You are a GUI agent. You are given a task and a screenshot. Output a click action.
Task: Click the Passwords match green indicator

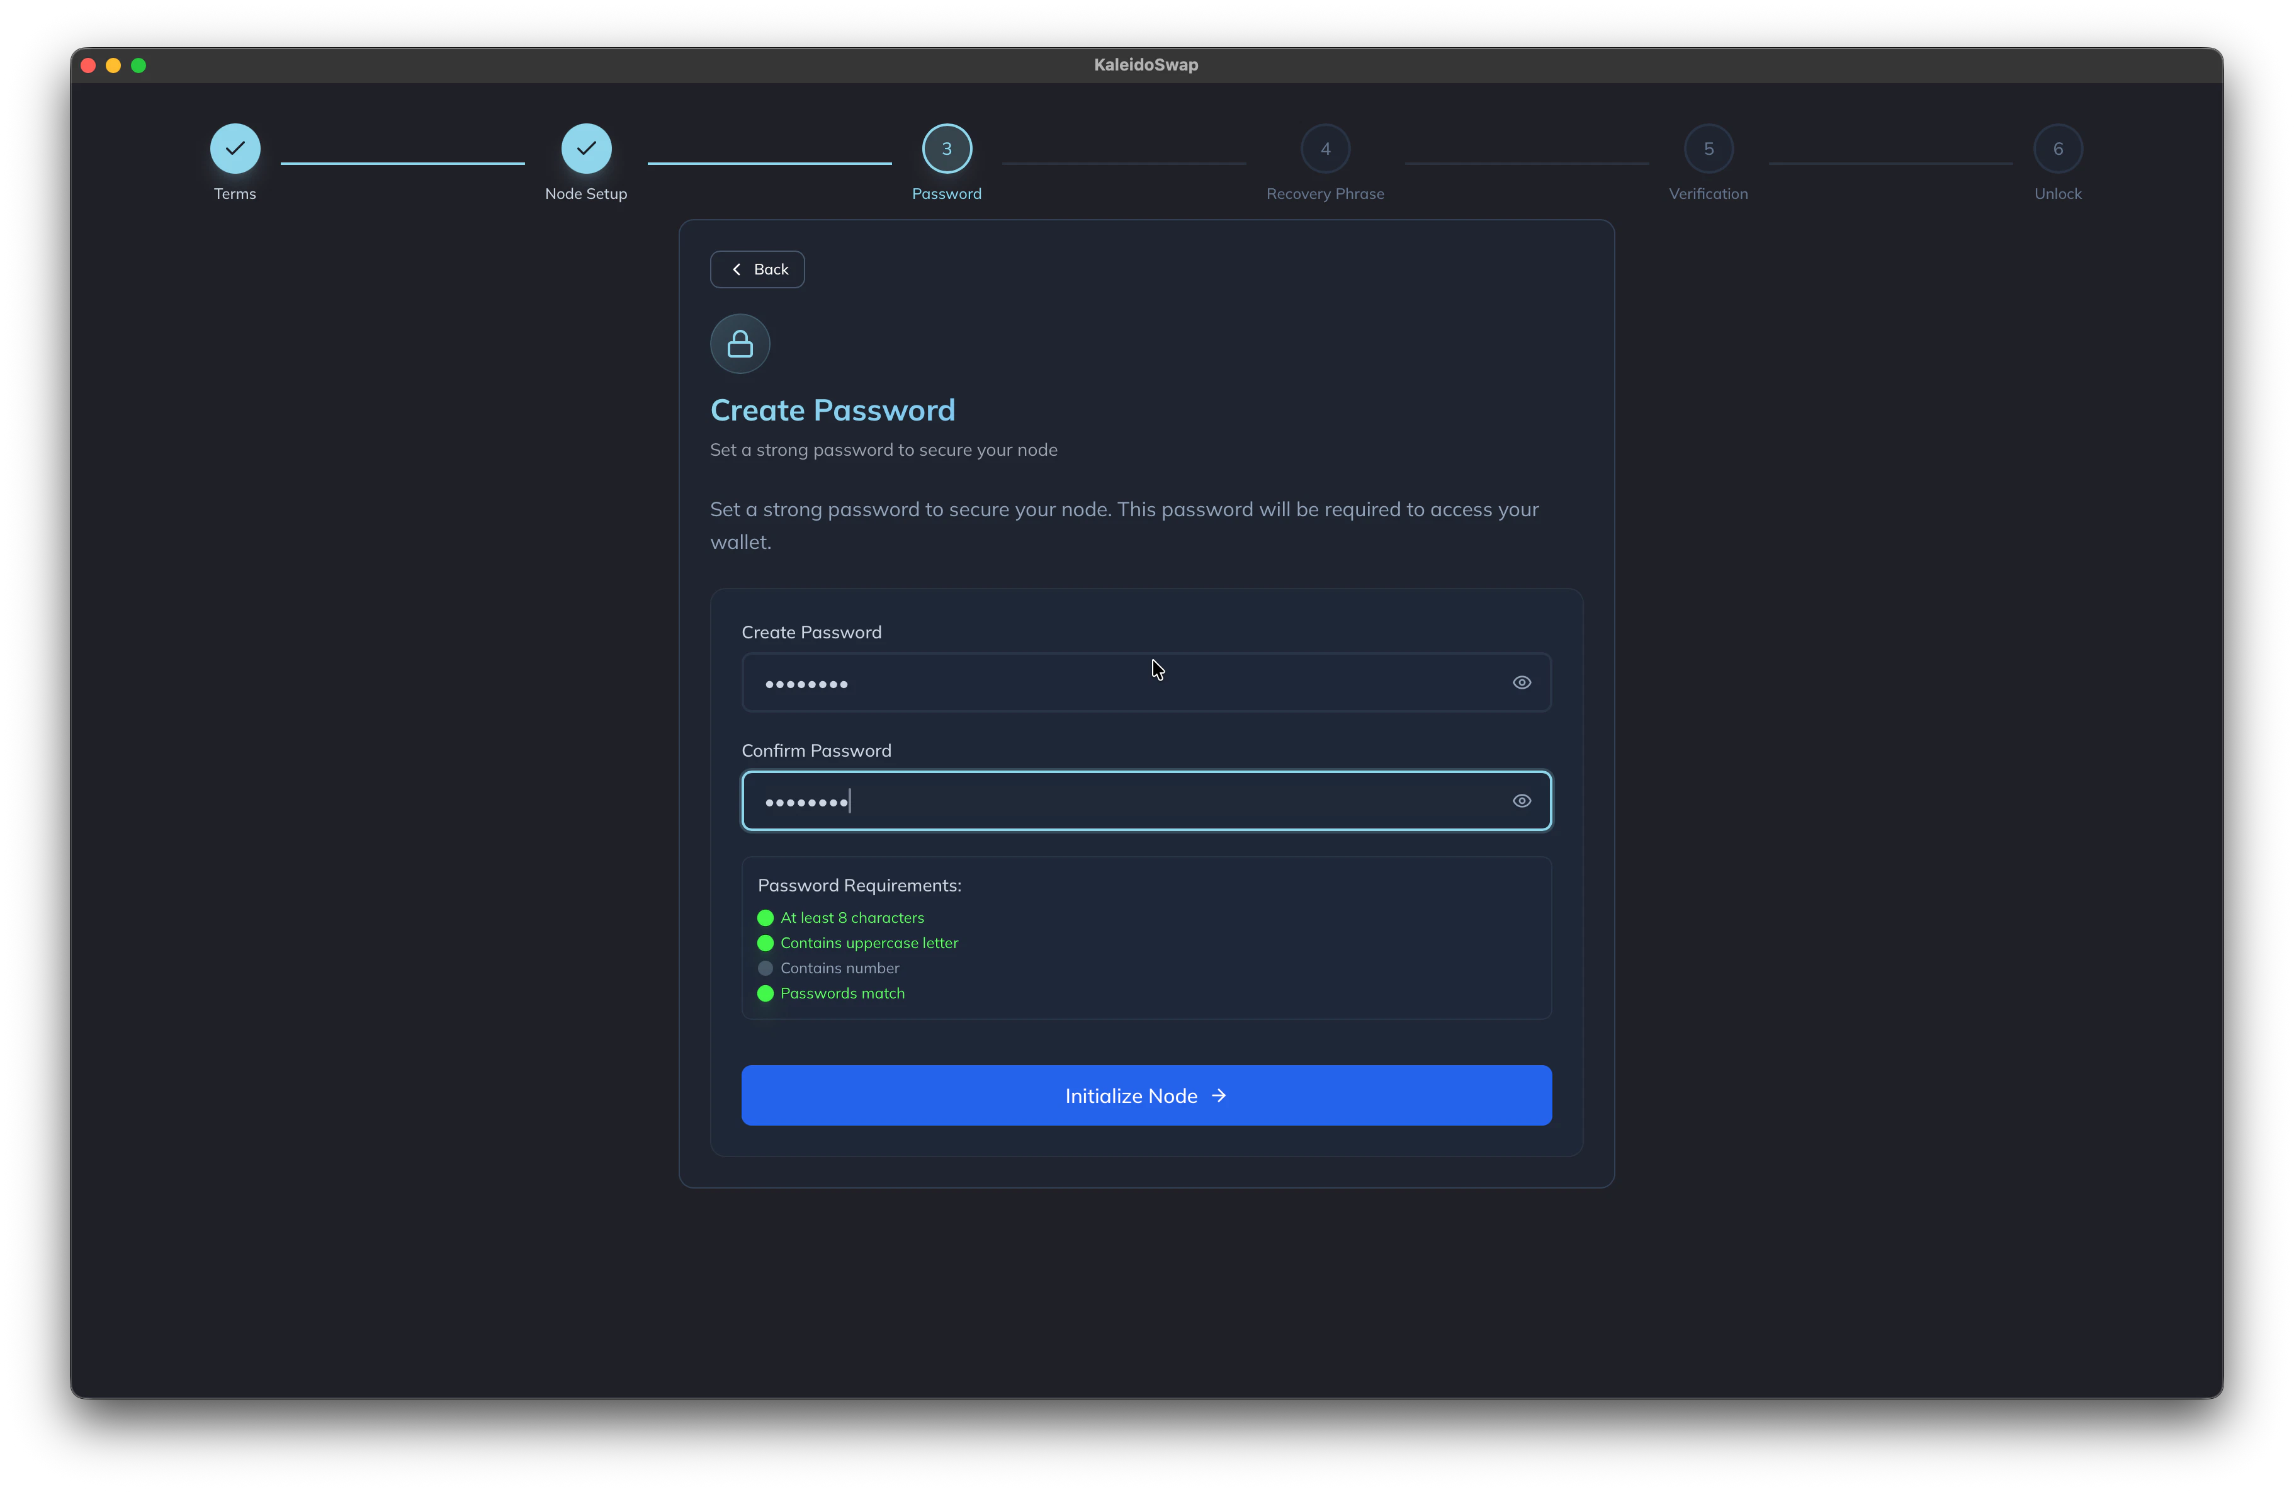[x=766, y=993]
